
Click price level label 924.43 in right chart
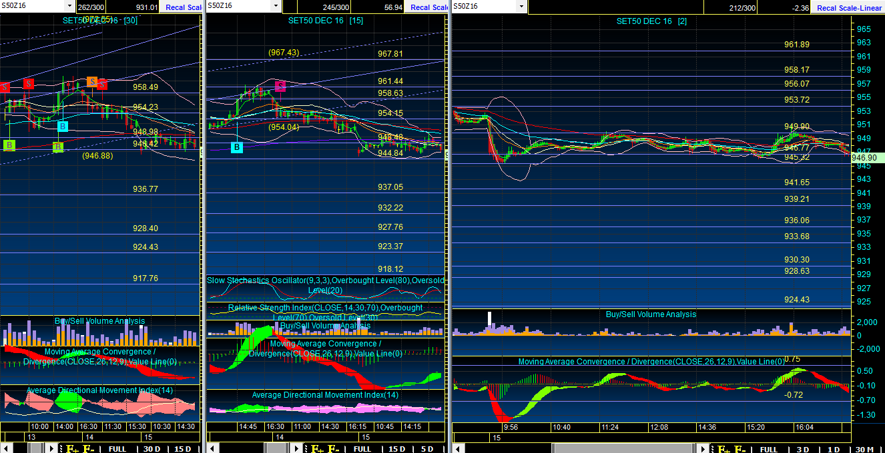797,300
